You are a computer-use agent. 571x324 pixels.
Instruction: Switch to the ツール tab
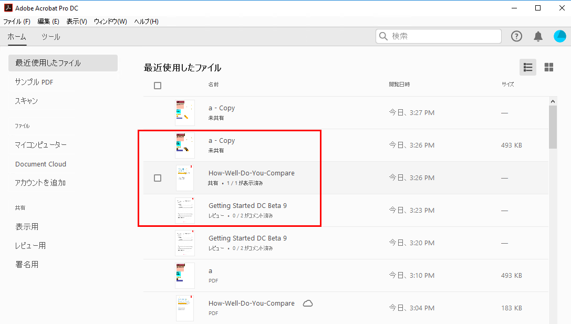coord(50,37)
